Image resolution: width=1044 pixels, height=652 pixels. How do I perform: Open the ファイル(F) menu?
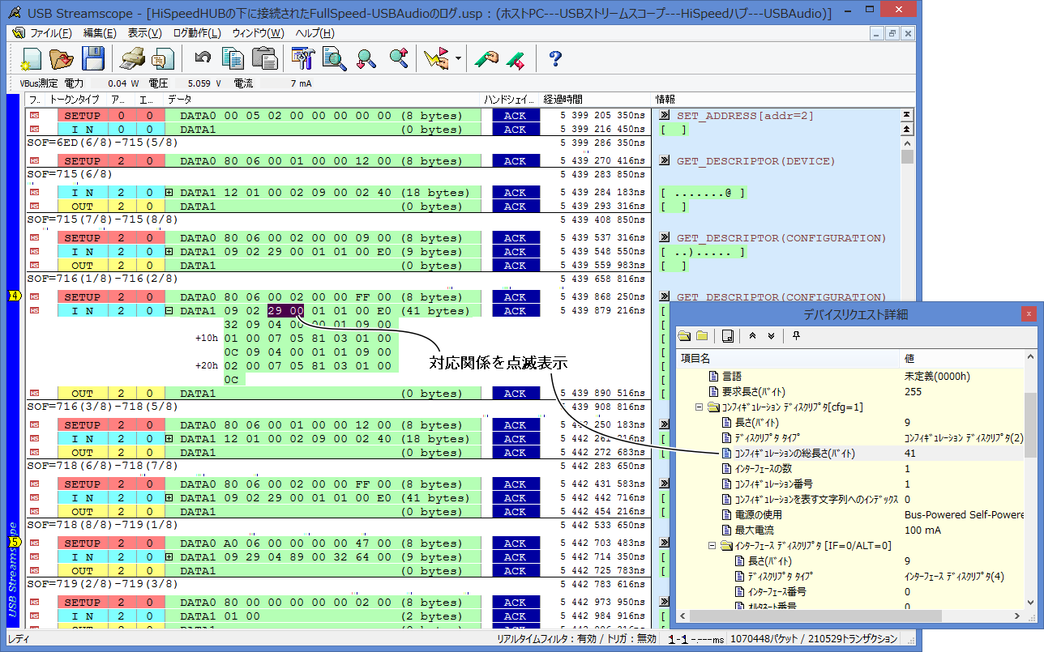pyautogui.click(x=50, y=33)
